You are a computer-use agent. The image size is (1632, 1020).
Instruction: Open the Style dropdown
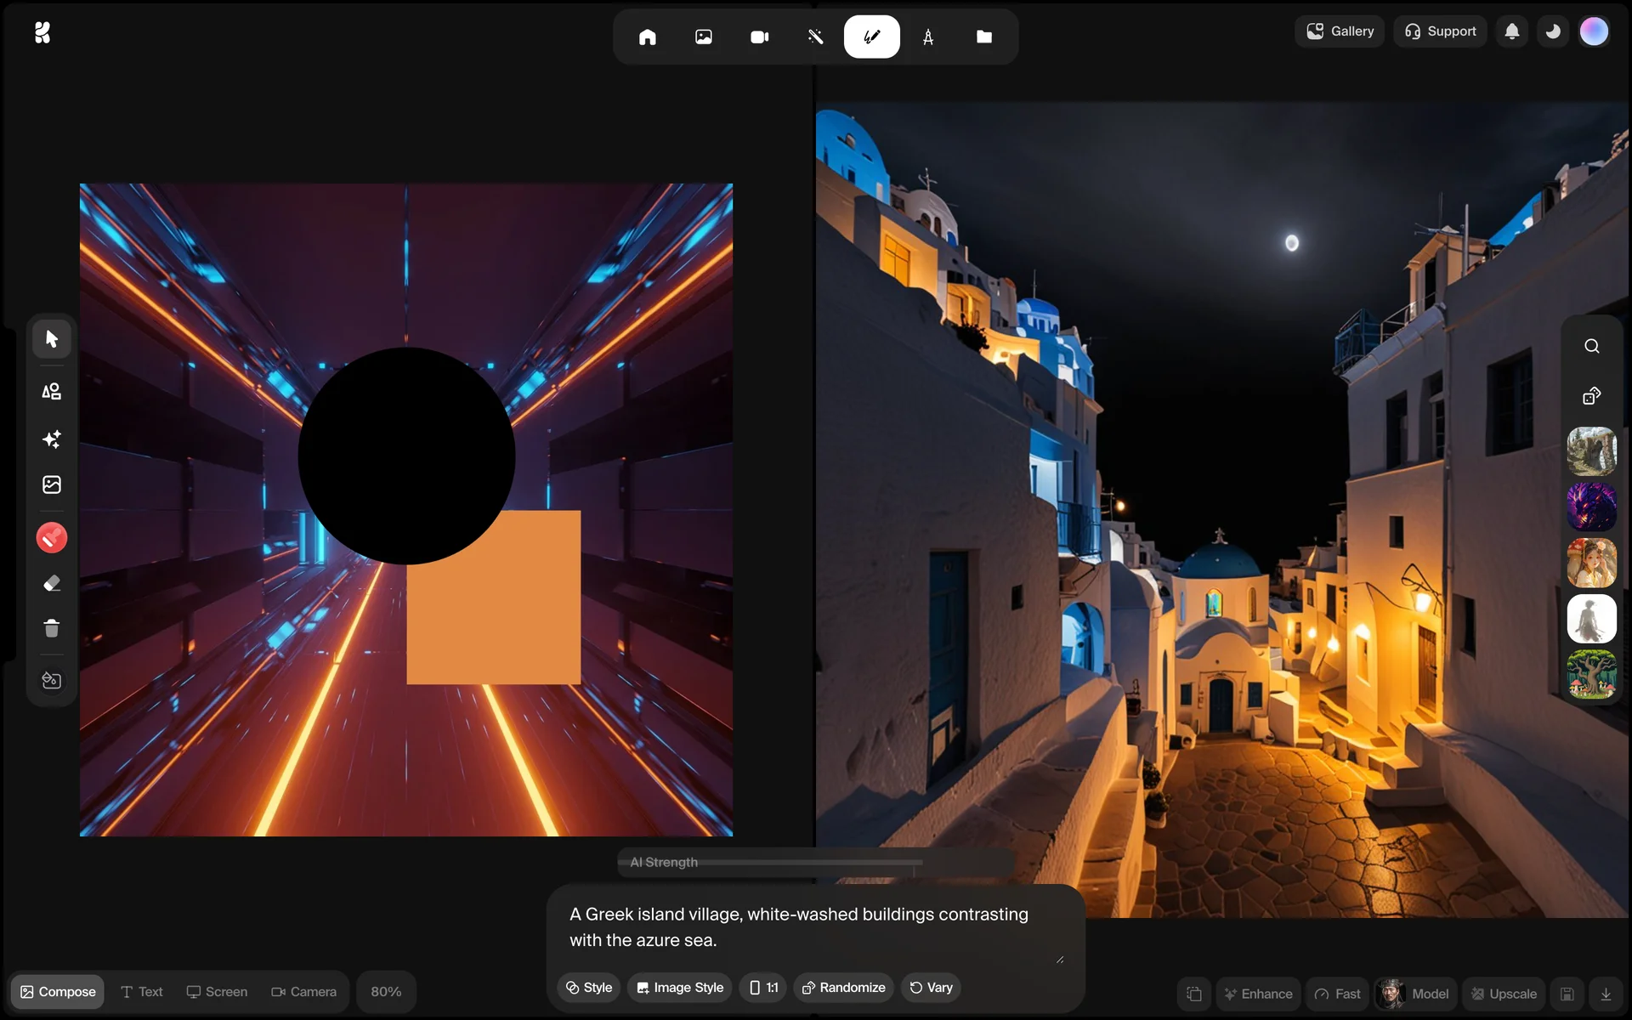pos(589,988)
